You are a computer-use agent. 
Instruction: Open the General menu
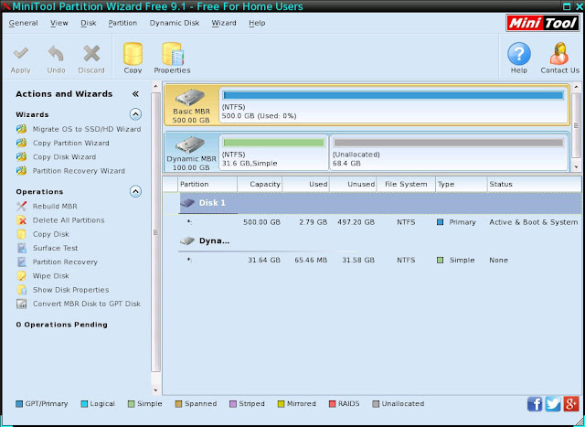pos(24,23)
